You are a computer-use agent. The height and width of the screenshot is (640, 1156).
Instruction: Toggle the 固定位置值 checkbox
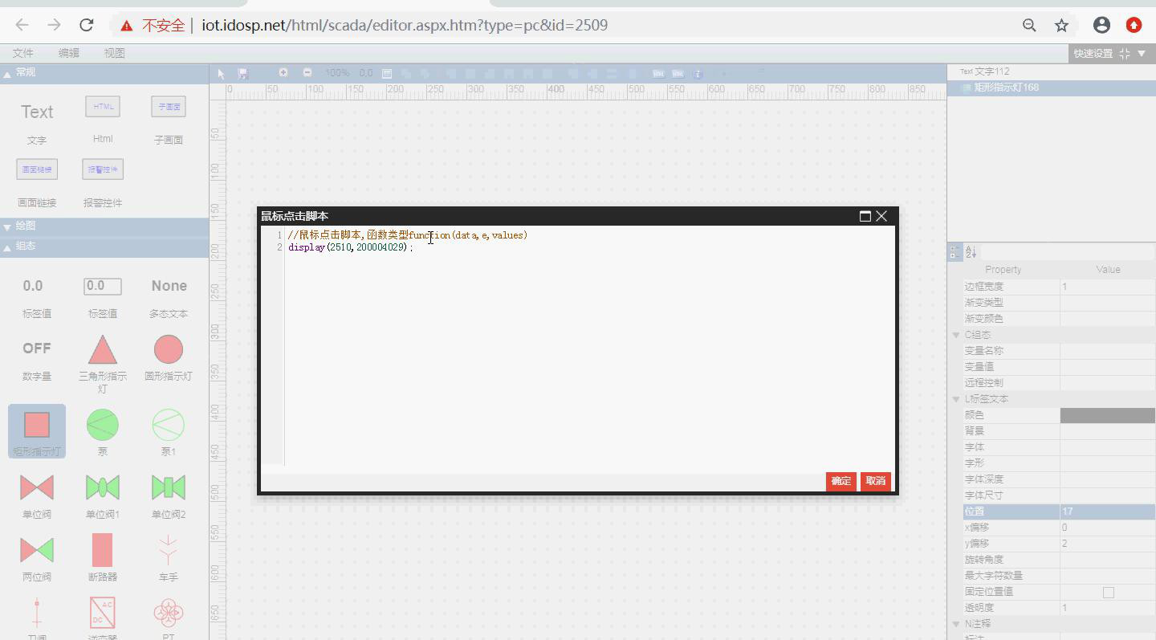(1109, 592)
